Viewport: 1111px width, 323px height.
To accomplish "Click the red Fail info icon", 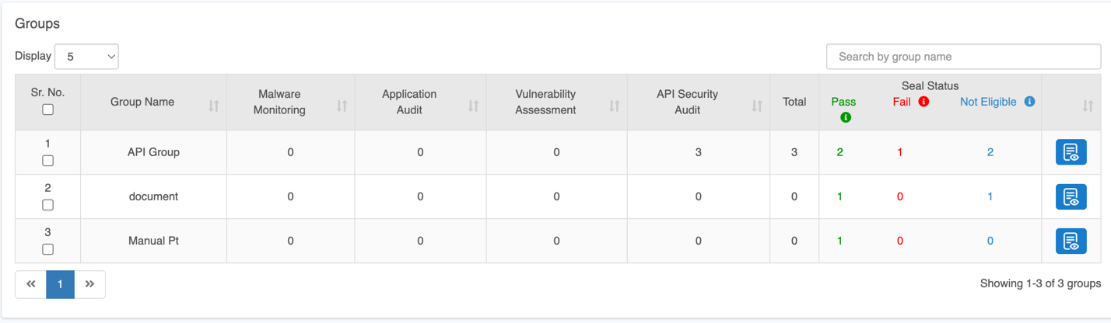I will tap(923, 102).
